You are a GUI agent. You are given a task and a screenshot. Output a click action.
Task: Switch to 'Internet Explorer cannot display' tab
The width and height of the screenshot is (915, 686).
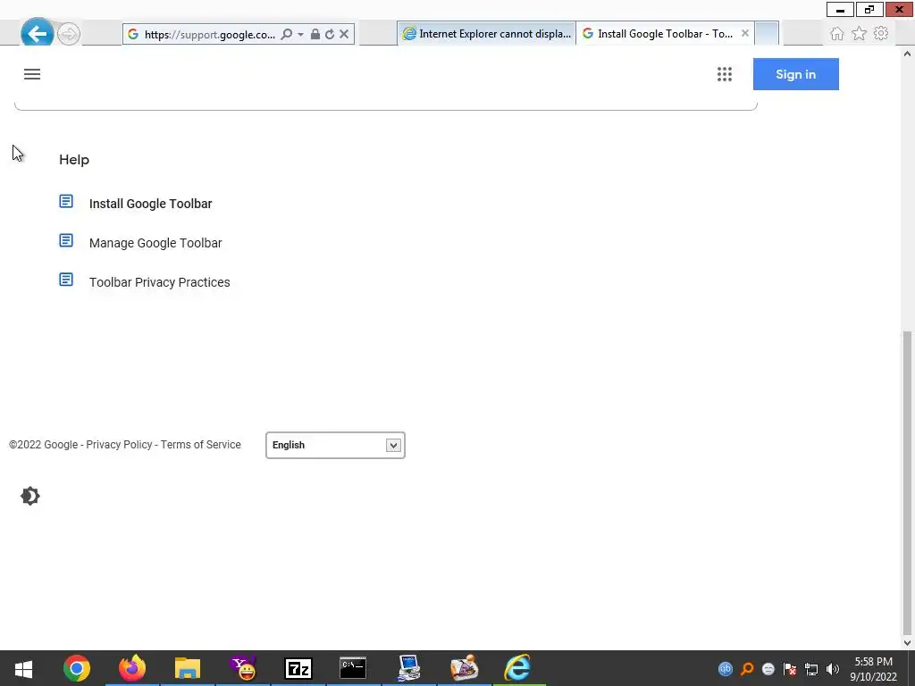tap(487, 34)
